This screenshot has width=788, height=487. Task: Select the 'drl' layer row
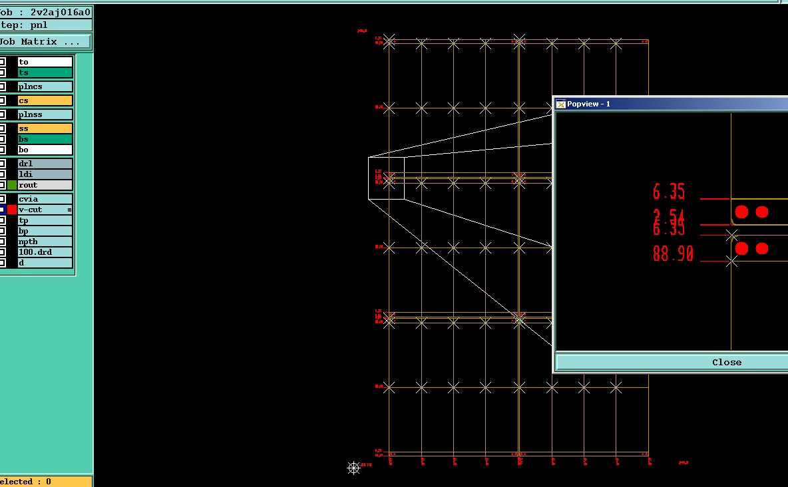45,164
